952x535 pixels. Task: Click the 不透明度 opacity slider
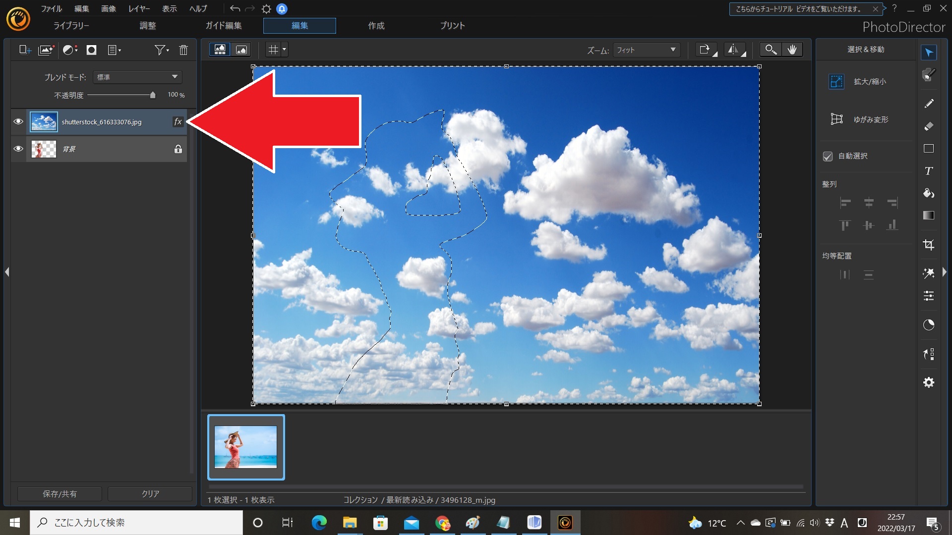click(x=120, y=95)
